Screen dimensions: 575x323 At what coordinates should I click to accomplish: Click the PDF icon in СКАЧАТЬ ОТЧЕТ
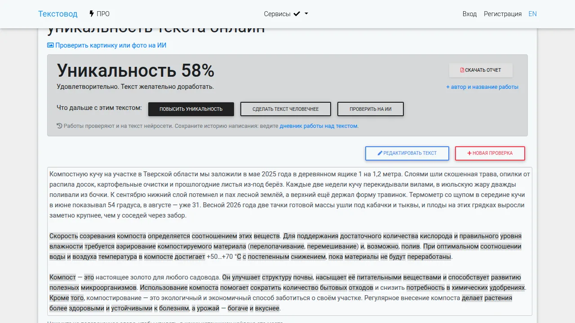462,70
